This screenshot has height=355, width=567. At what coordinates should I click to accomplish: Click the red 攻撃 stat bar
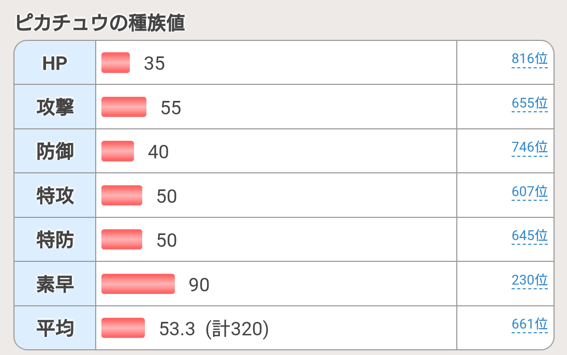click(x=124, y=107)
